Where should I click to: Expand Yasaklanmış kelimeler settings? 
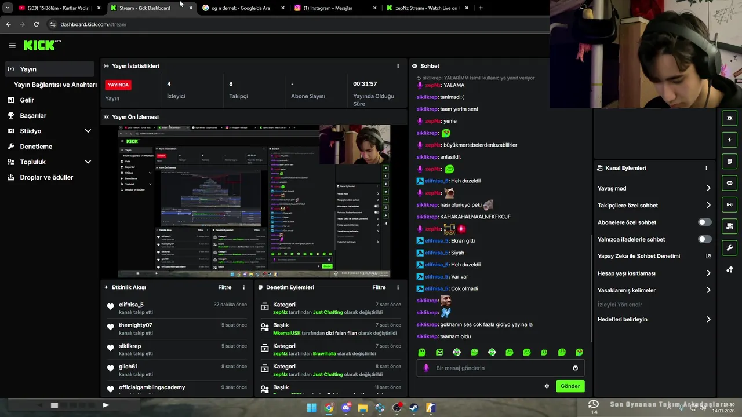point(654,290)
